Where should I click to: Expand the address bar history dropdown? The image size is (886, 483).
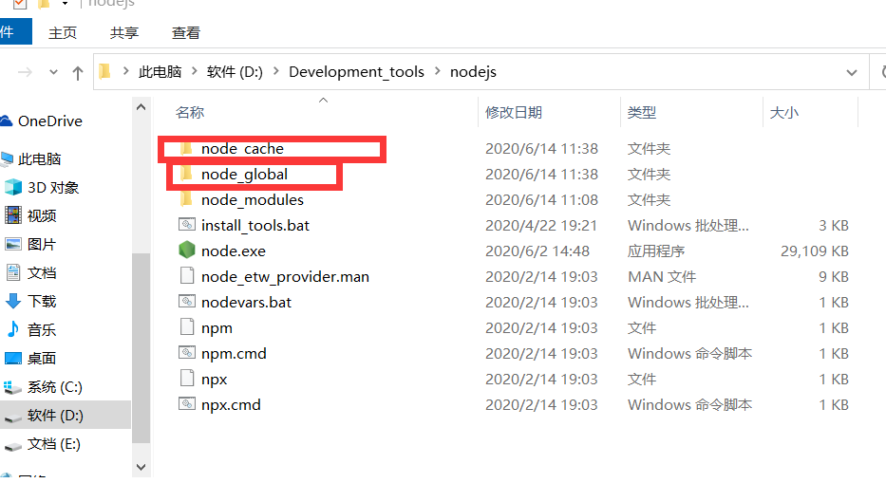pos(852,72)
